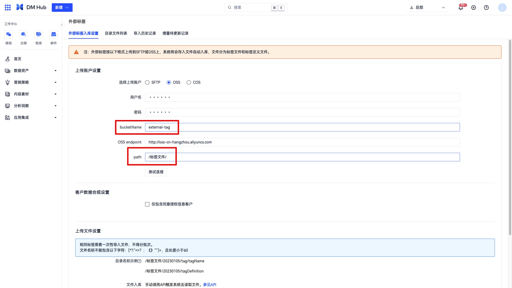Select 外部标签入库设置 tab
Screen dimensions: 512x288
(x=83, y=33)
